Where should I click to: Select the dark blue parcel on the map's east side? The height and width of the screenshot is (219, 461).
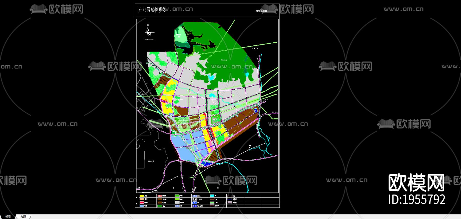255,111
